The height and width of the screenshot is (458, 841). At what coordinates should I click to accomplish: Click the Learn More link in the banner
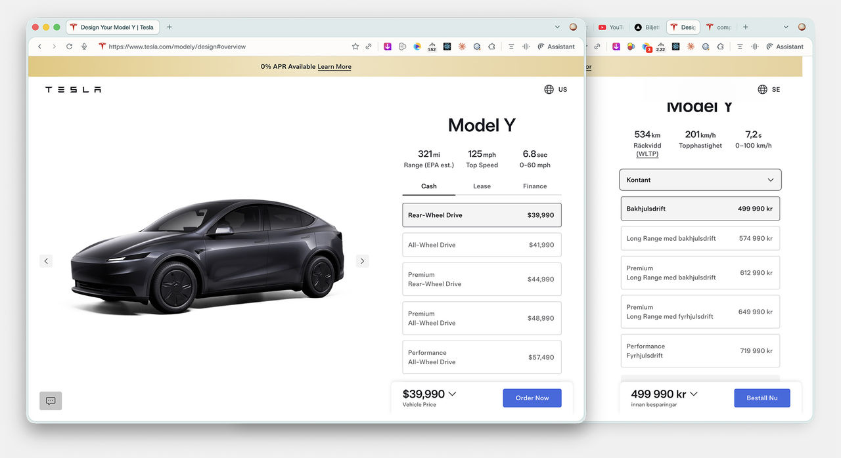(334, 67)
